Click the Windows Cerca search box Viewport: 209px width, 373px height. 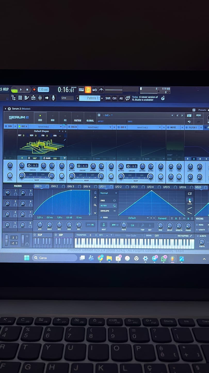[x=54, y=258]
